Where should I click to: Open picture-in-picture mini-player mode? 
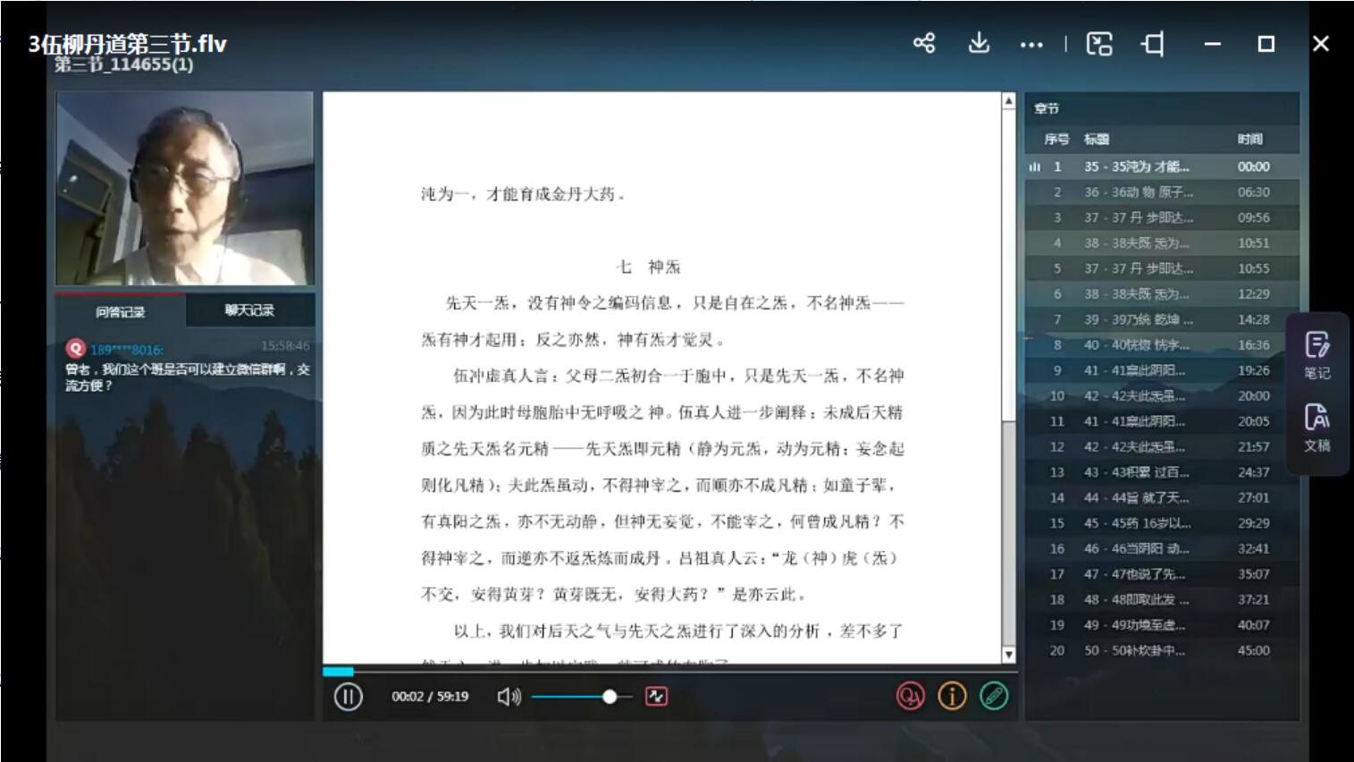[x=1100, y=43]
